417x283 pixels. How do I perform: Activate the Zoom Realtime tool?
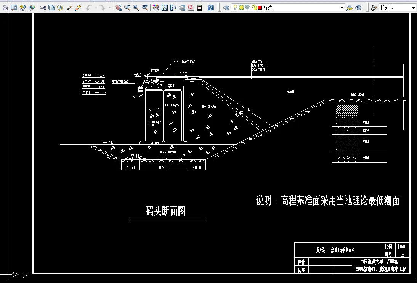(x=127, y=7)
